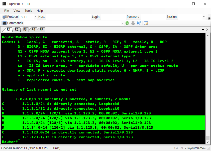Click 'Gateway of last resort is not set'

39,89
